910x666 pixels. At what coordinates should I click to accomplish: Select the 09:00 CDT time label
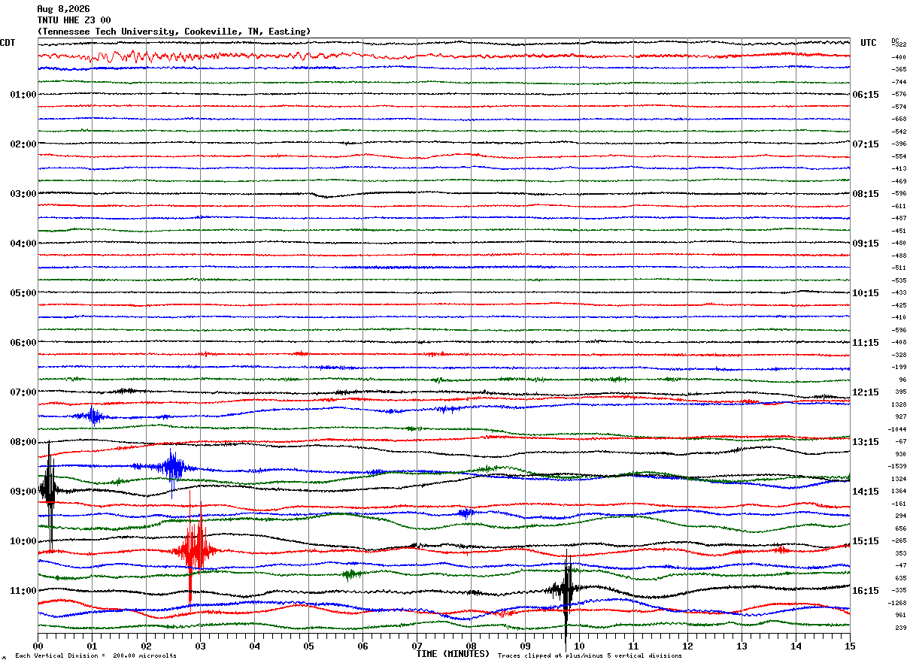point(23,492)
